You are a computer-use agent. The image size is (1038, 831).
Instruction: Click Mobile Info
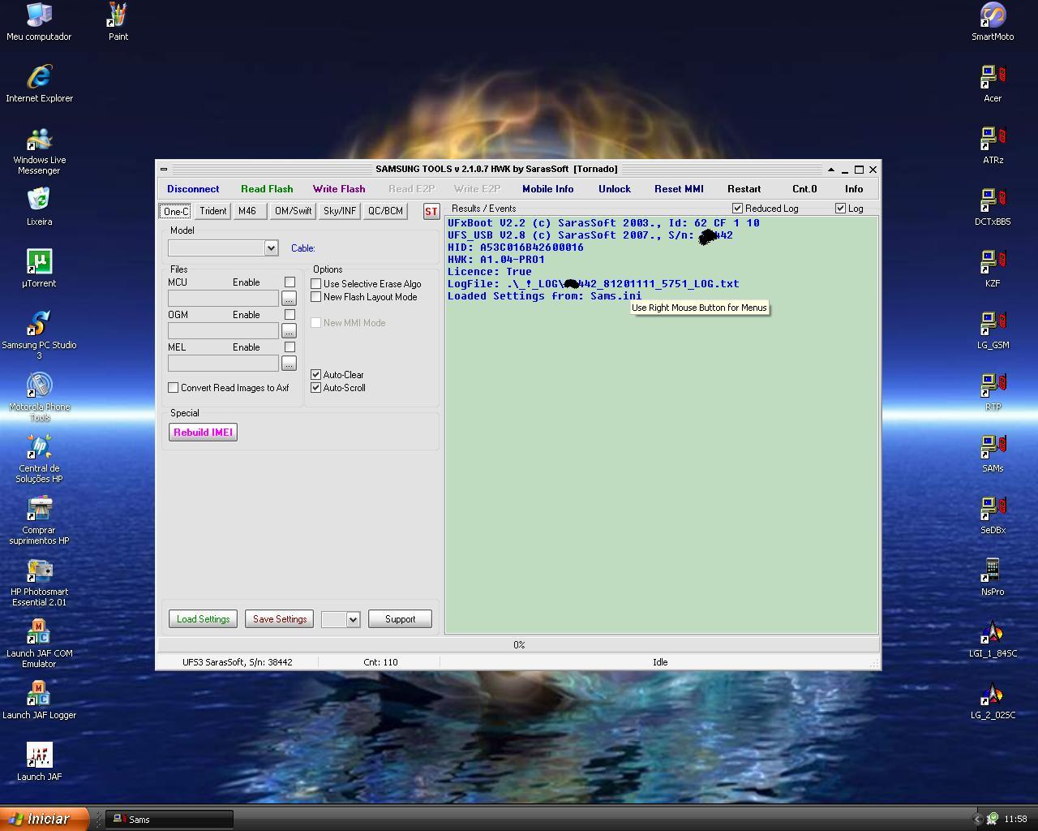tap(547, 189)
